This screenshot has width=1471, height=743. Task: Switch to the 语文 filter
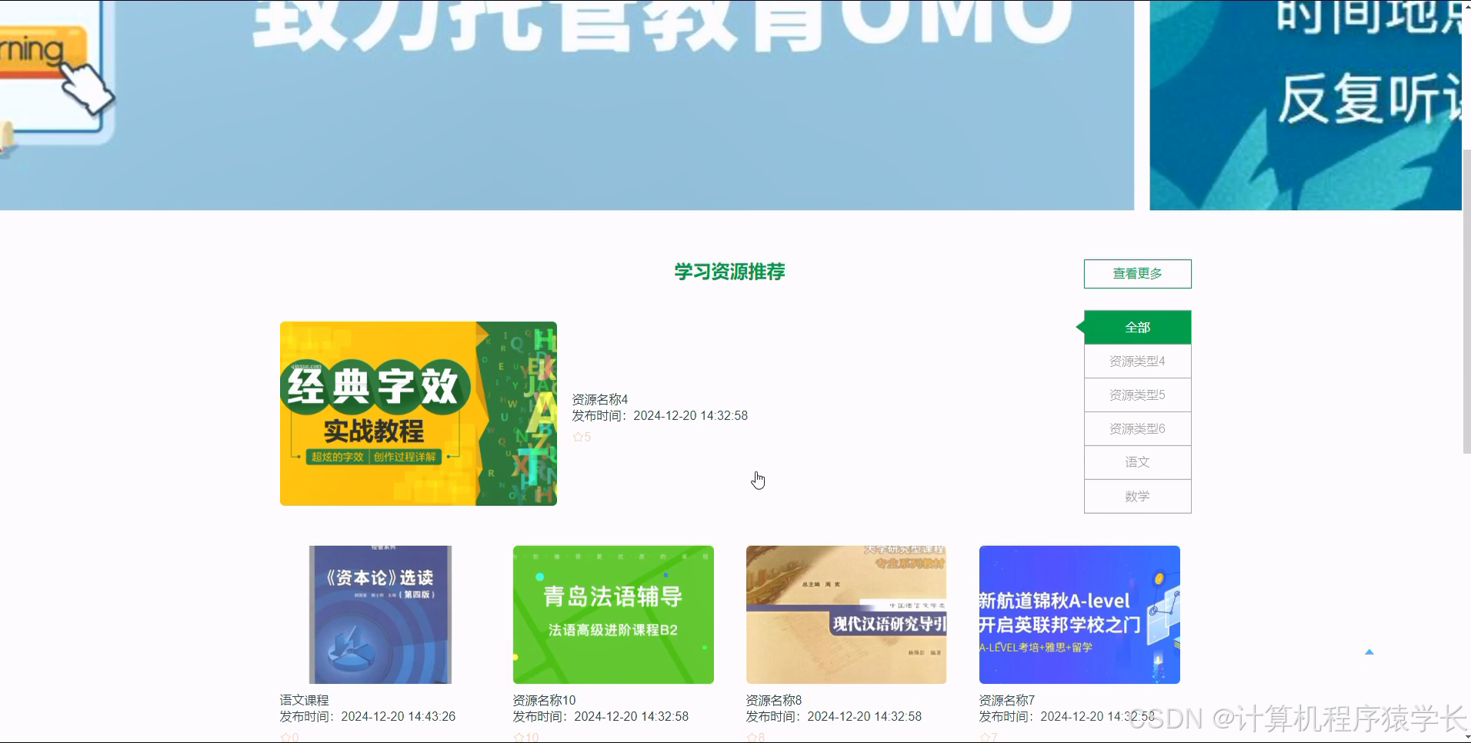coord(1137,462)
